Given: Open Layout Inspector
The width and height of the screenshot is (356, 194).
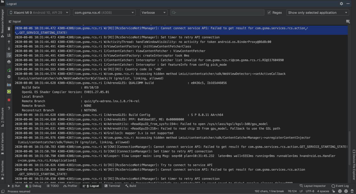Looking at the screenshot, I should click(312, 186).
